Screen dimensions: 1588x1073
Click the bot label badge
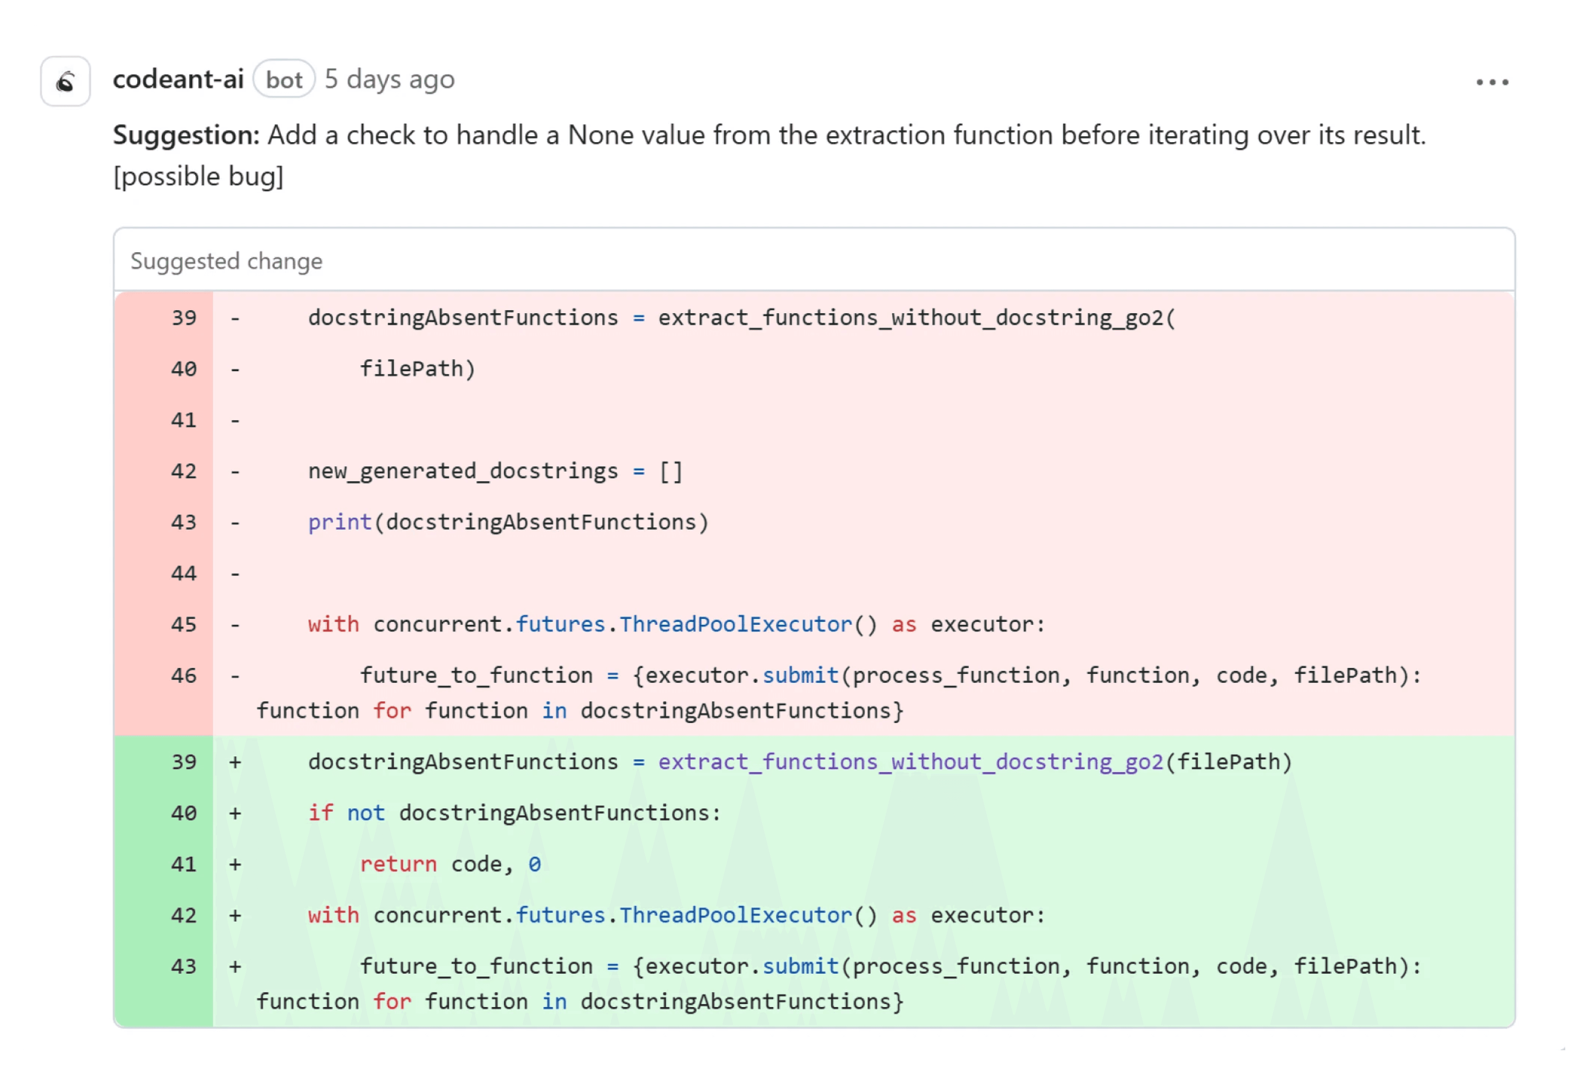tap(284, 80)
